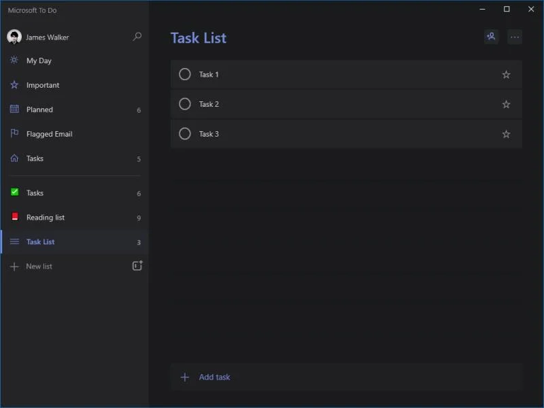
Task: Complete Task 1 using its circle
Action: click(x=184, y=74)
